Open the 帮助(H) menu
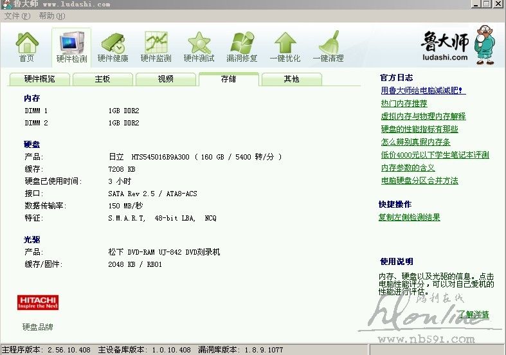This screenshot has height=355, width=506. tap(51, 16)
